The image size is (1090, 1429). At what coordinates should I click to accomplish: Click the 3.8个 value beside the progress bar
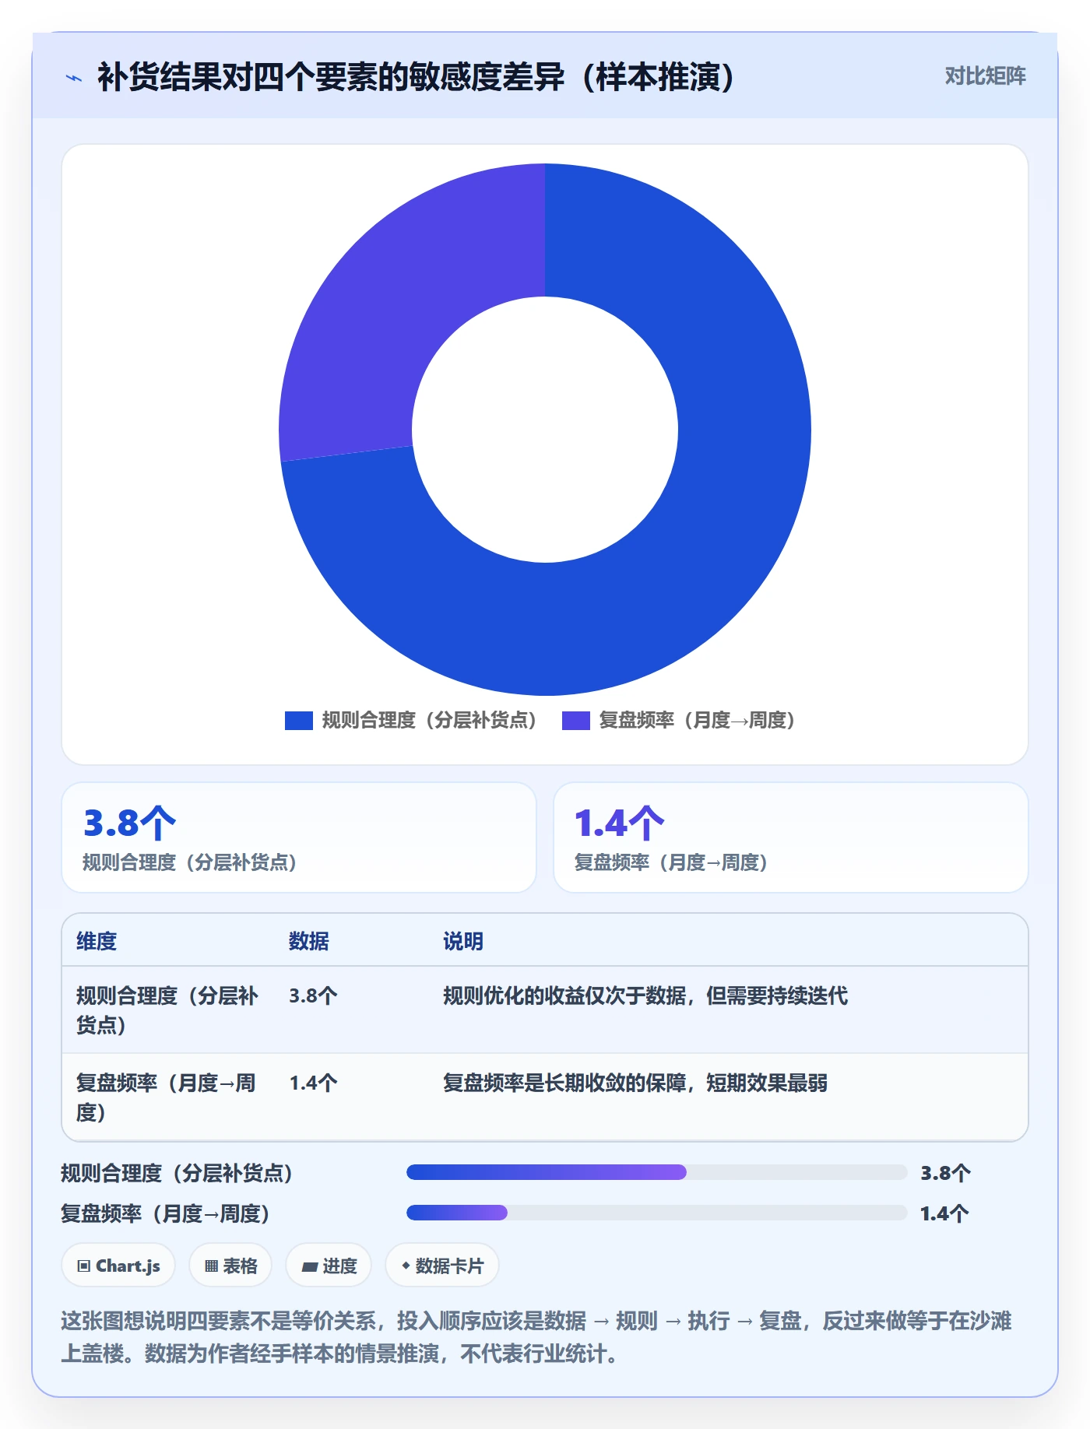945,1173
